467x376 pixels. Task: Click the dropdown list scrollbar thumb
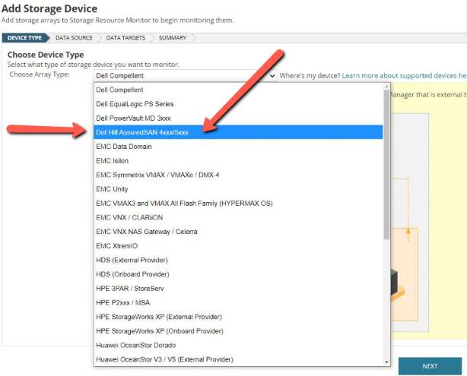coord(386,164)
